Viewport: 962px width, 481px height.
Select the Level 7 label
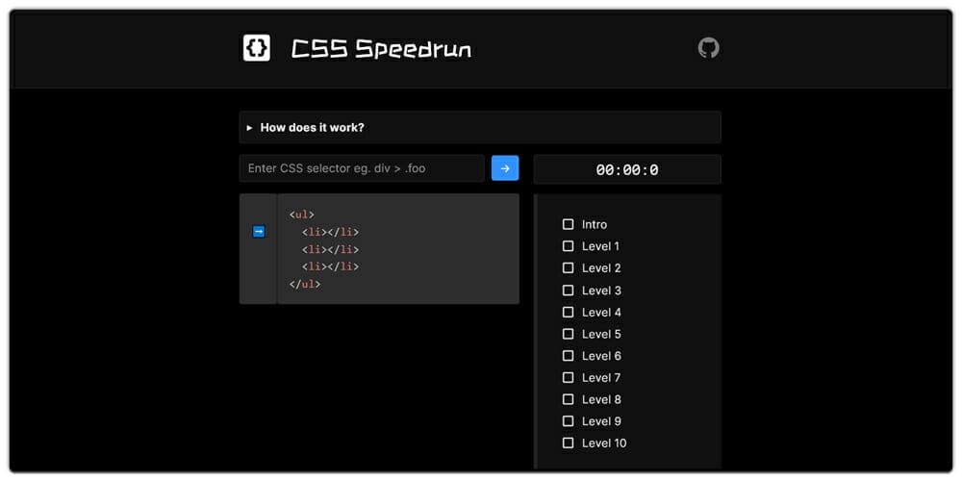[601, 377]
